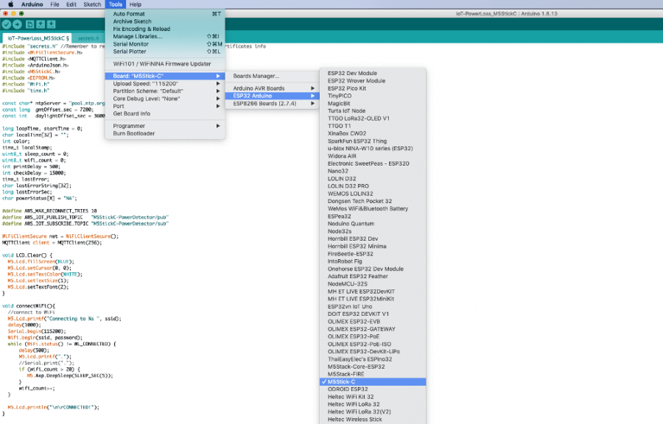Choose DOIT ESP32 DEVKIT V1 board

pos(373,314)
